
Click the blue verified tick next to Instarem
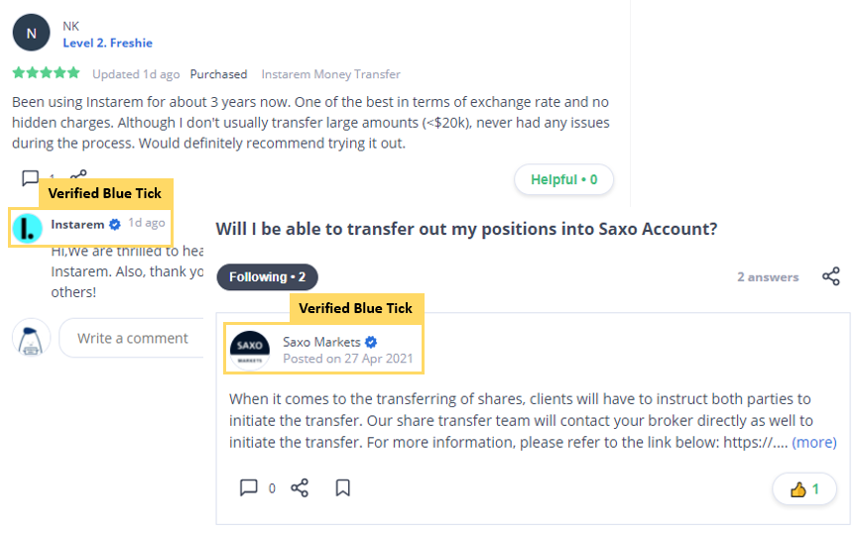pos(115,225)
